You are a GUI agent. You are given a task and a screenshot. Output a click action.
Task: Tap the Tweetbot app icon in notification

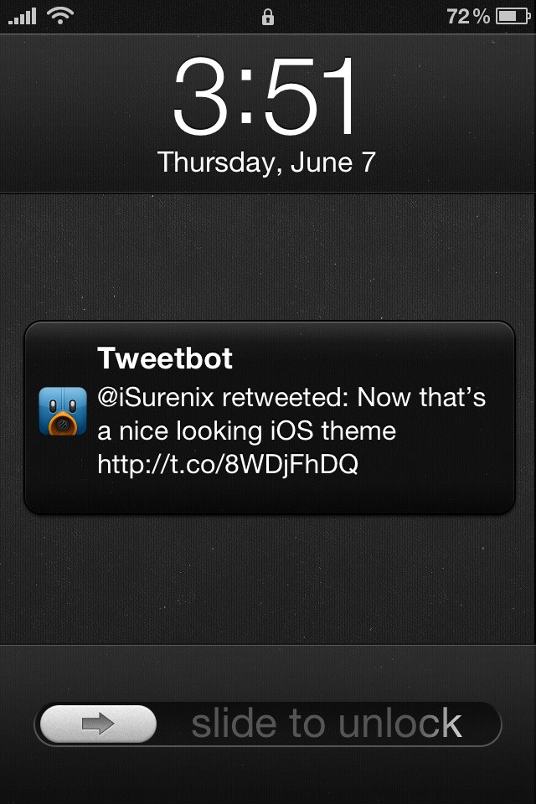[x=63, y=411]
